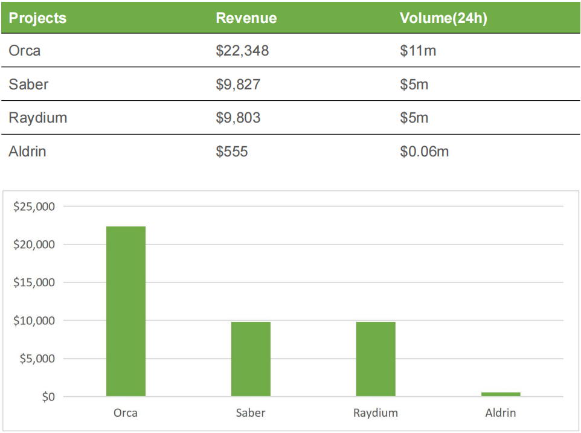Select the $0.06m volume cell

tap(424, 152)
